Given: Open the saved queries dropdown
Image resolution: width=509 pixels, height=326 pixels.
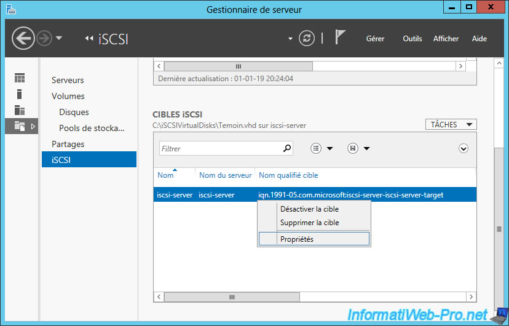Looking at the screenshot, I should (x=358, y=148).
